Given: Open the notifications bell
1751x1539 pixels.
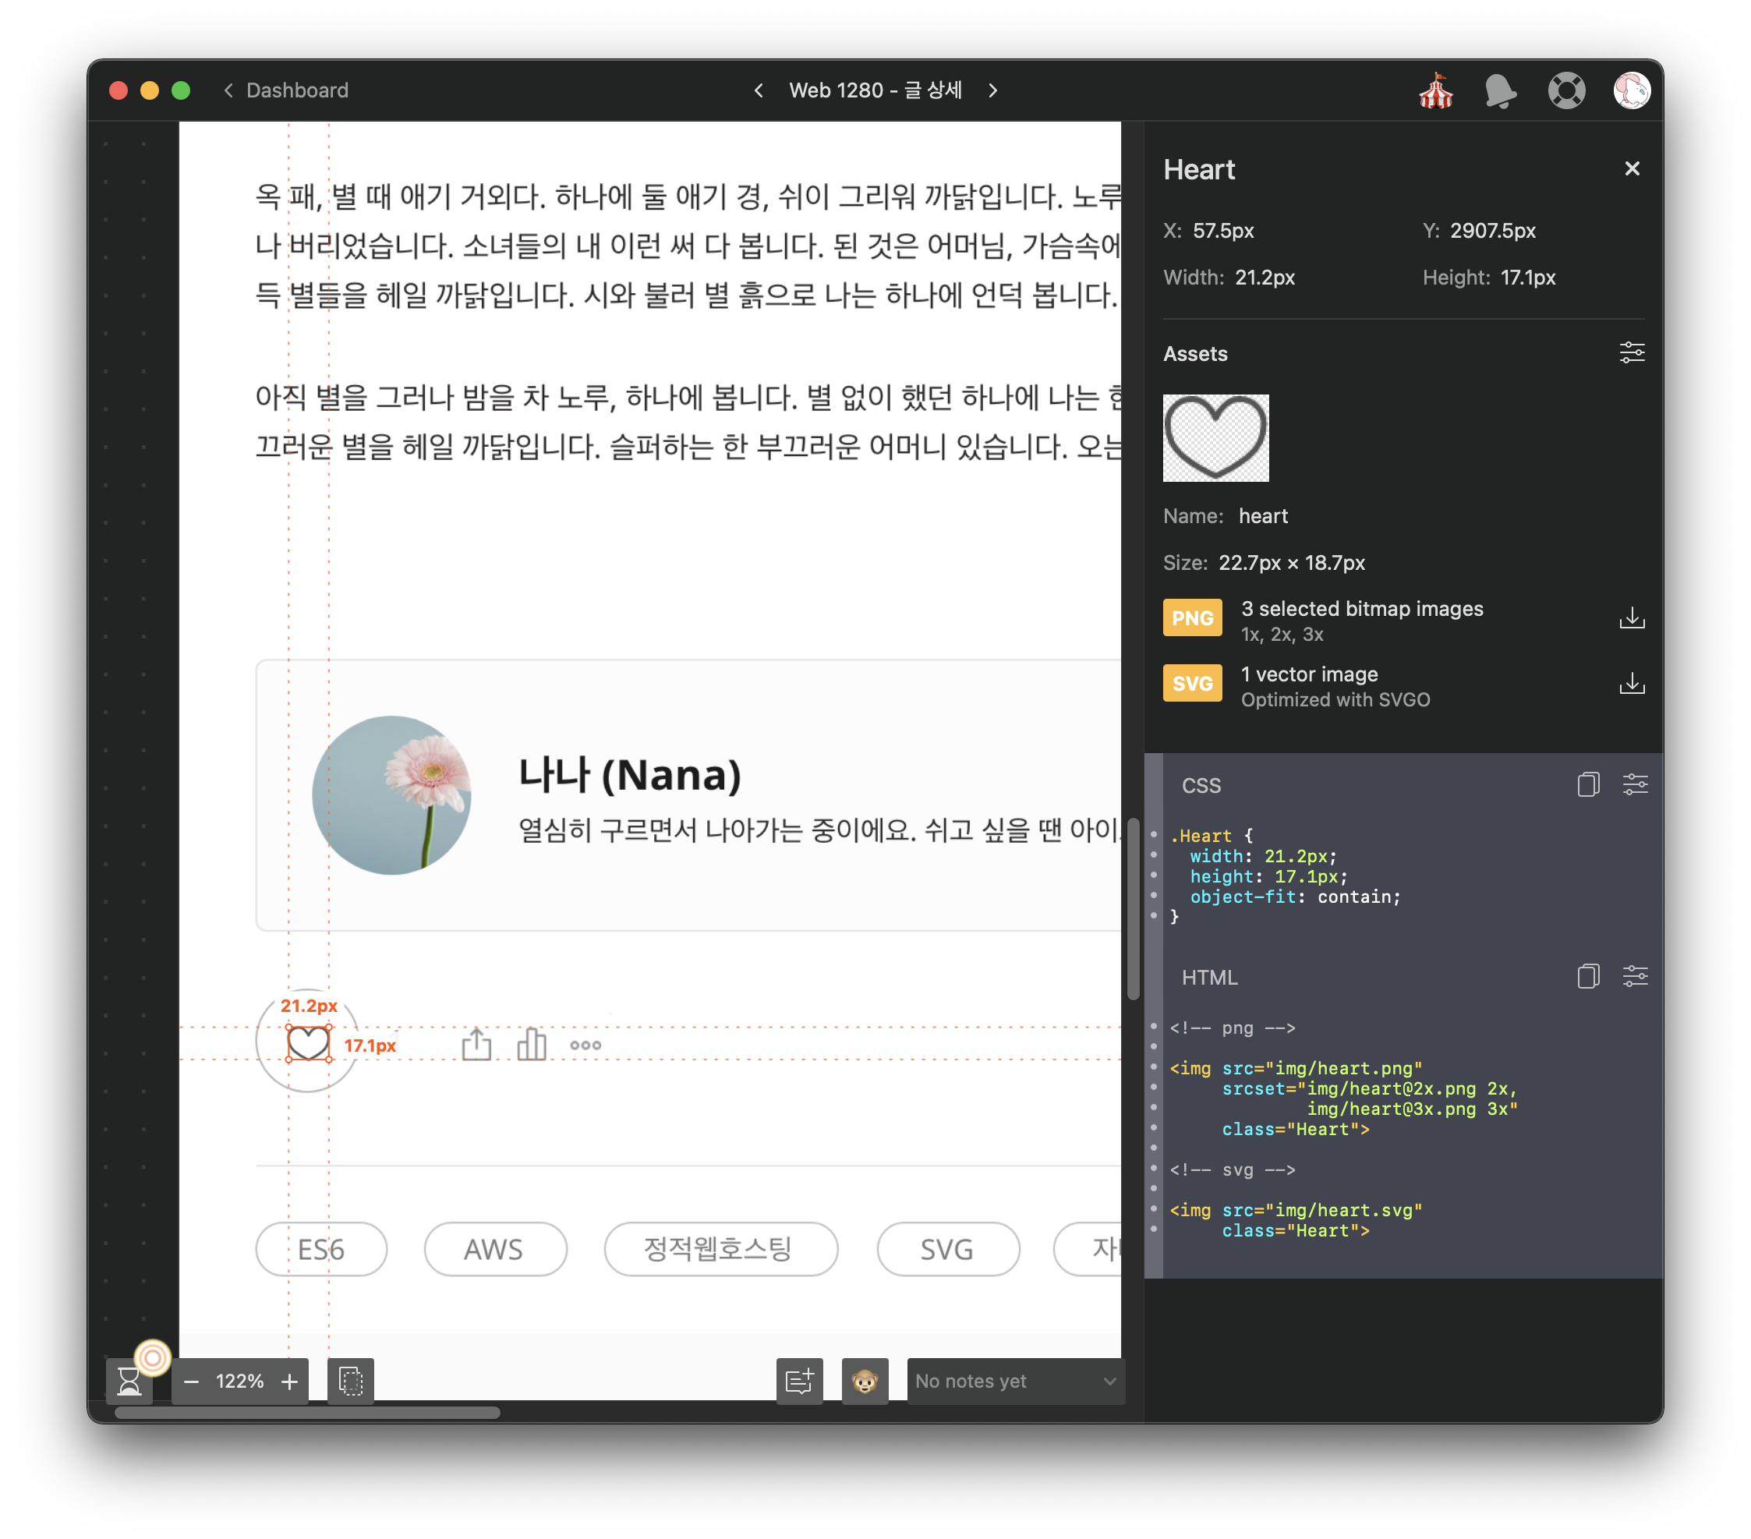Looking at the screenshot, I should [1499, 91].
